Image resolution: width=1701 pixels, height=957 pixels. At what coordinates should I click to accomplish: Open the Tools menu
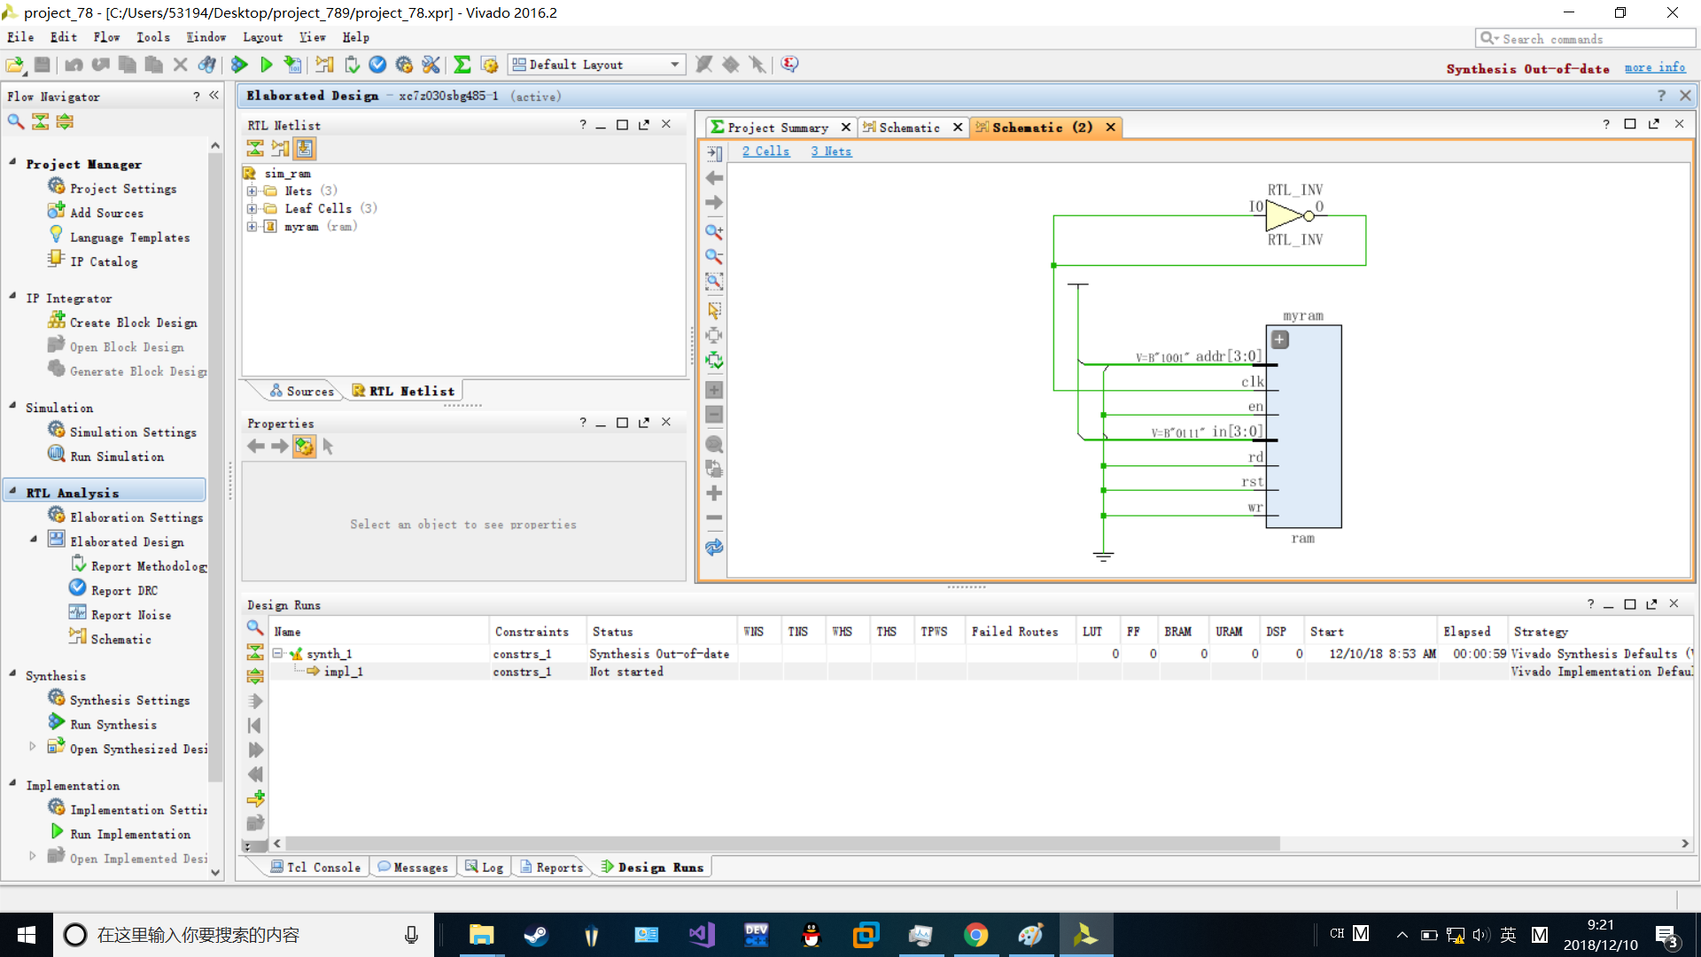click(152, 37)
